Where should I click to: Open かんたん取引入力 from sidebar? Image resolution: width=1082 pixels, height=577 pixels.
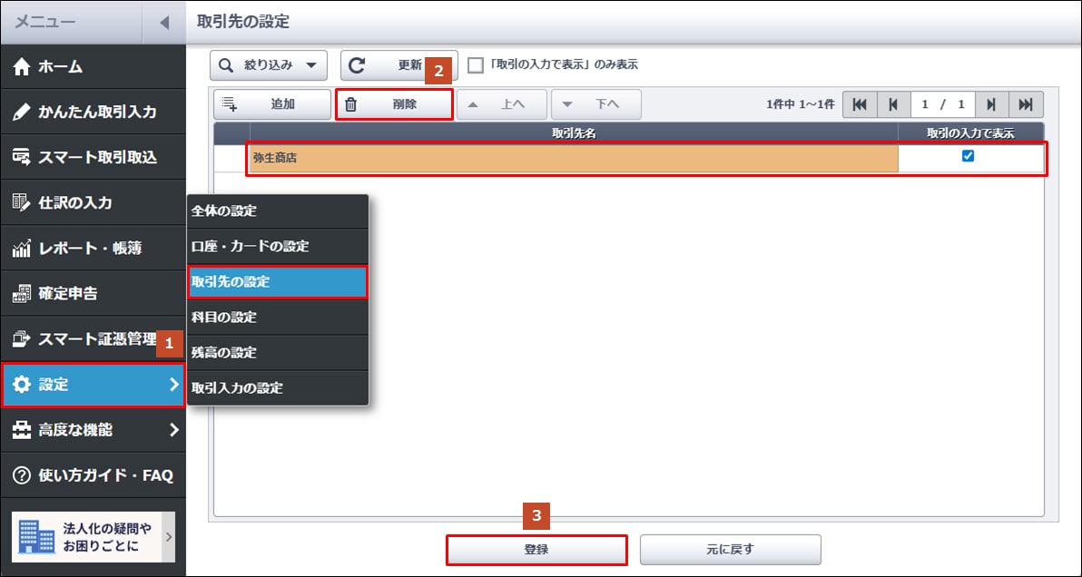coord(93,112)
